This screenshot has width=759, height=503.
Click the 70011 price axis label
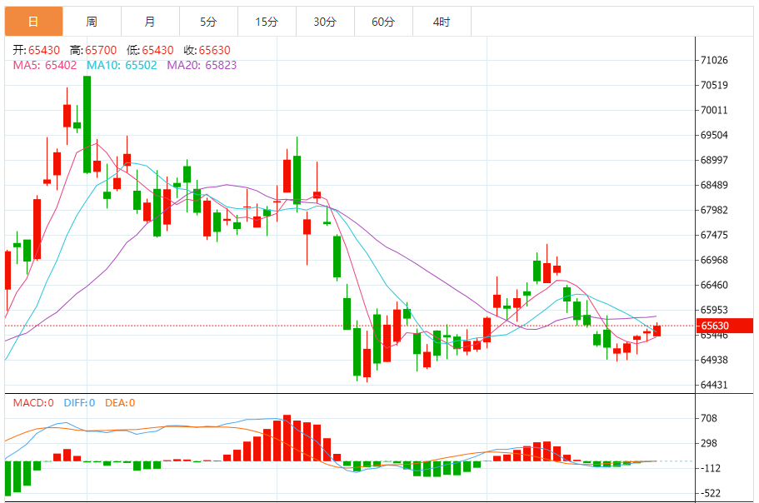point(715,110)
